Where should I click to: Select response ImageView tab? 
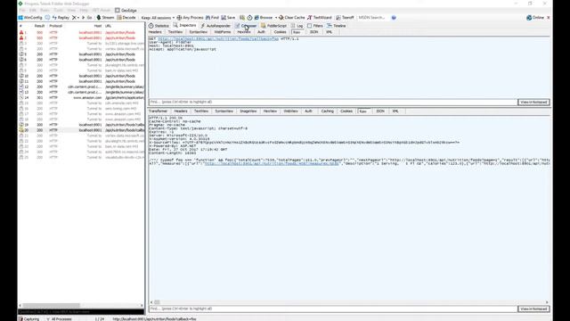pos(248,111)
